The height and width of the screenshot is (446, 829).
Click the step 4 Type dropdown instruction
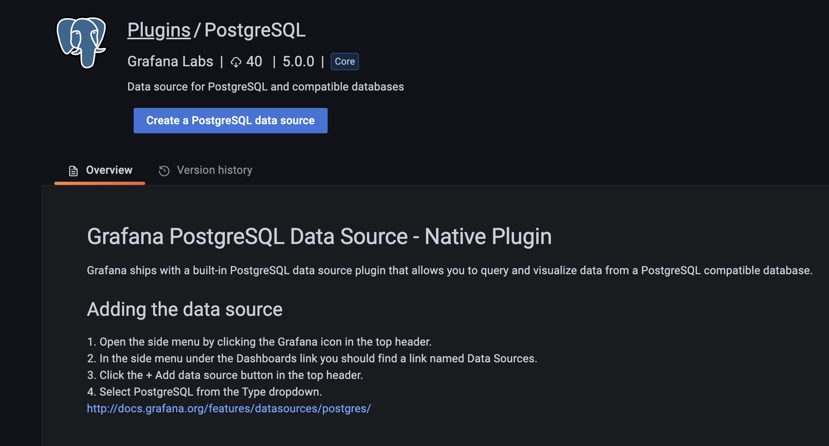pos(204,392)
